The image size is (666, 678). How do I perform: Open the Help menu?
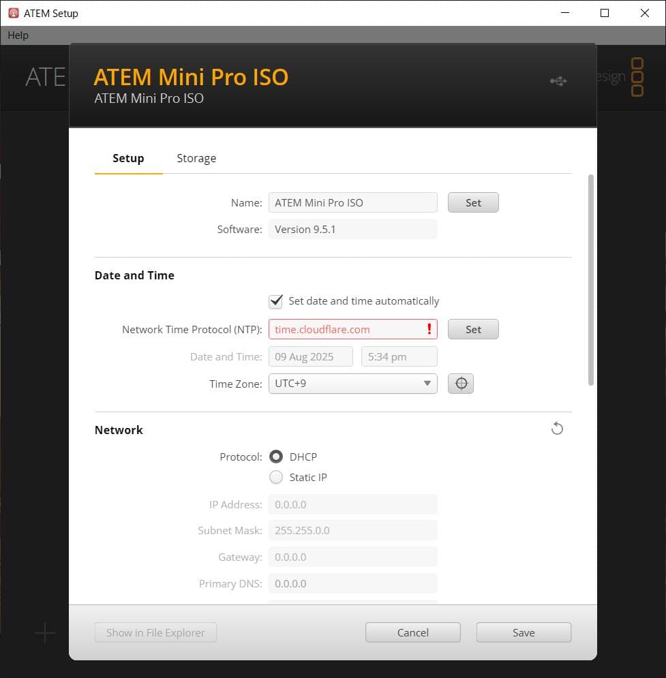(17, 35)
